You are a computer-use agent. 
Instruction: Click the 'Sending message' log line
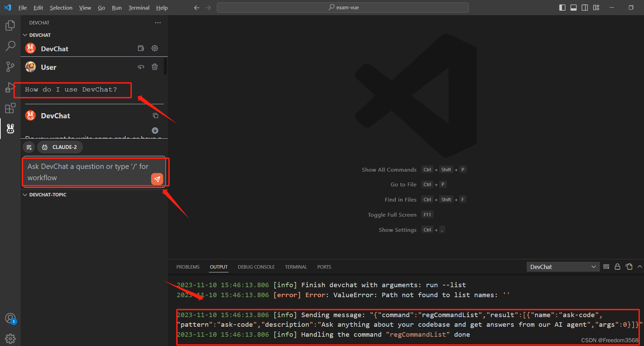click(x=410, y=320)
